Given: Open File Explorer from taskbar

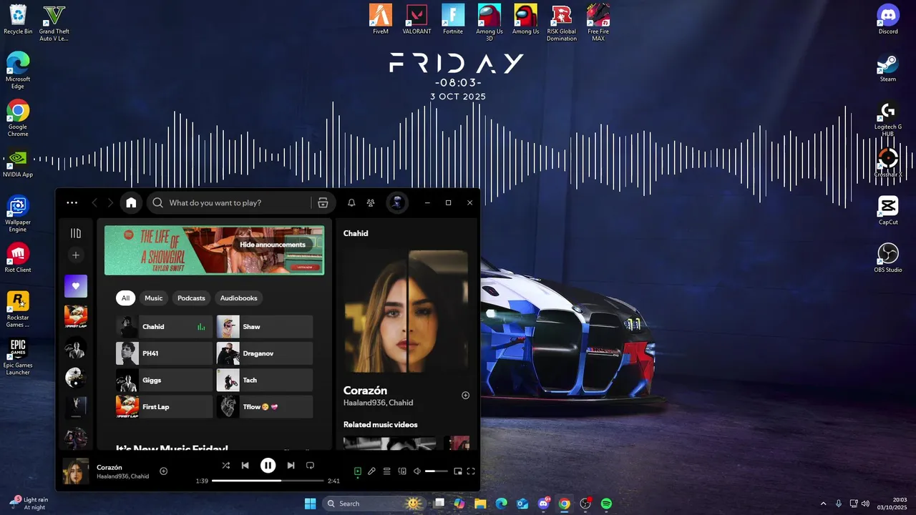Looking at the screenshot, I should [480, 504].
